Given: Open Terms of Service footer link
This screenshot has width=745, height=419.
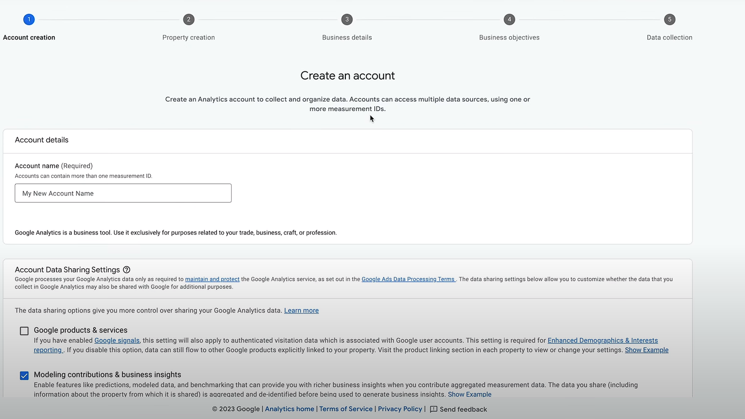Looking at the screenshot, I should (346, 409).
